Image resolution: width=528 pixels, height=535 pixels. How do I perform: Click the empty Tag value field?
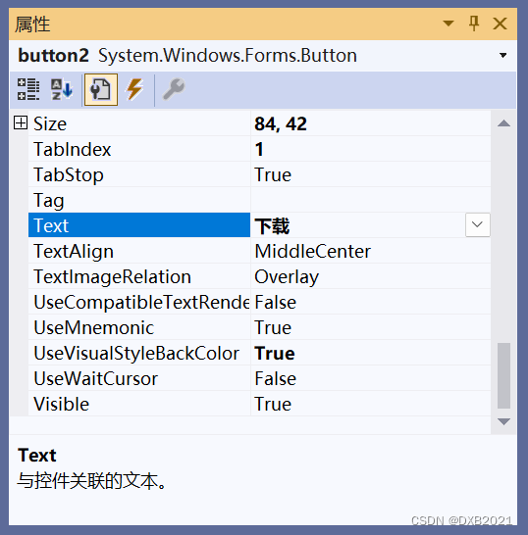coord(371,200)
